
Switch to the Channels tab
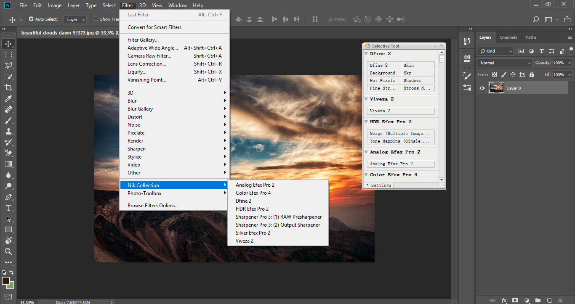tap(508, 37)
